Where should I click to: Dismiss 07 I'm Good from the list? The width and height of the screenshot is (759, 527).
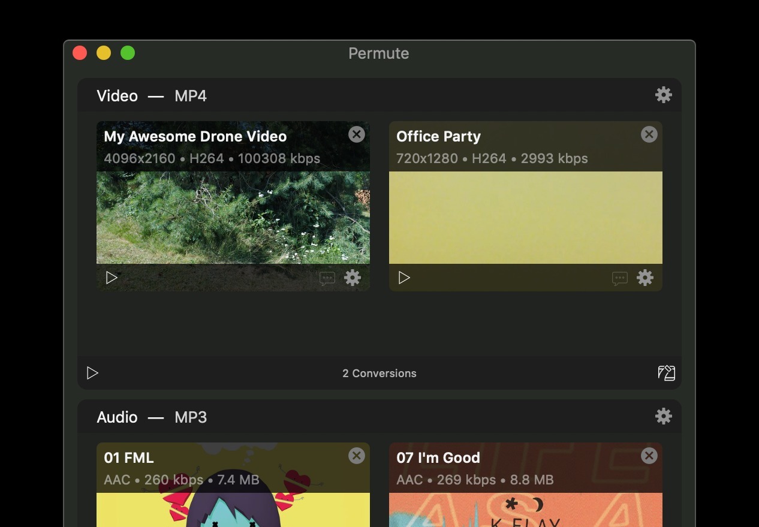coord(649,456)
